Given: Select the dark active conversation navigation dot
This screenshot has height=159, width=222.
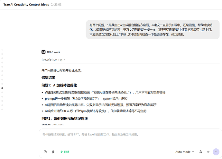Looking at the screenshot, I should coord(2,88).
